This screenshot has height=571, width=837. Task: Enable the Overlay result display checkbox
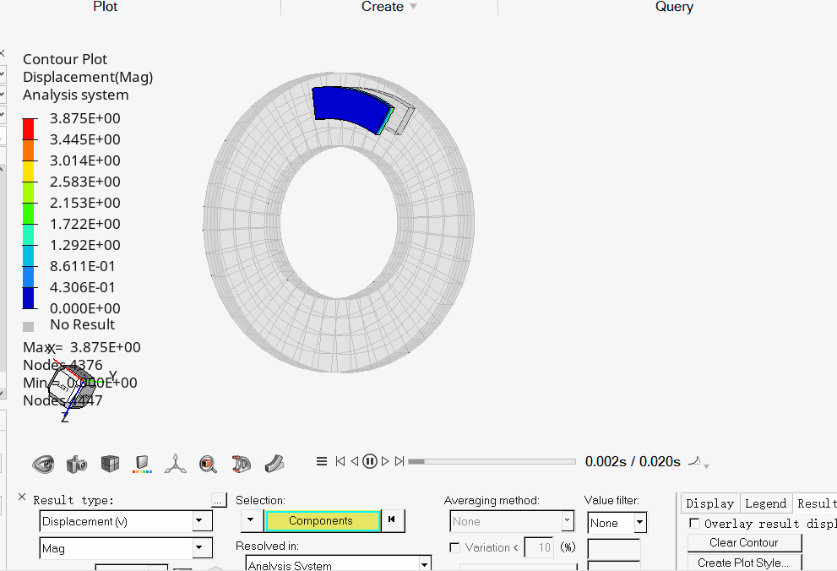click(695, 524)
